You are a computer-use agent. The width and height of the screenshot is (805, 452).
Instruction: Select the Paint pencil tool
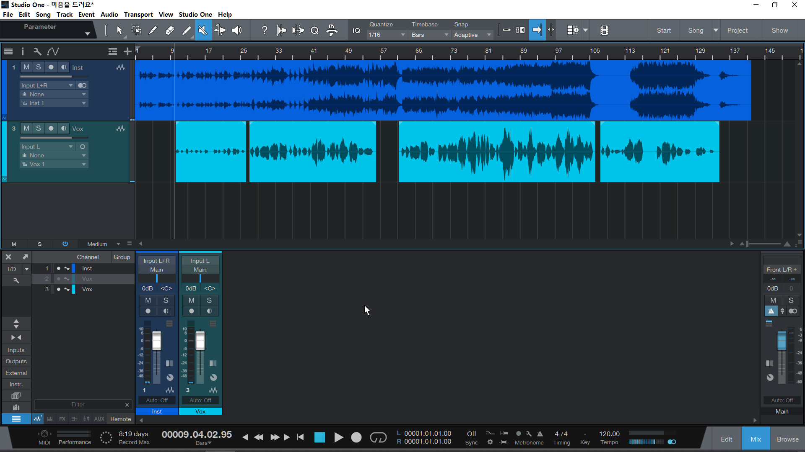click(x=186, y=30)
